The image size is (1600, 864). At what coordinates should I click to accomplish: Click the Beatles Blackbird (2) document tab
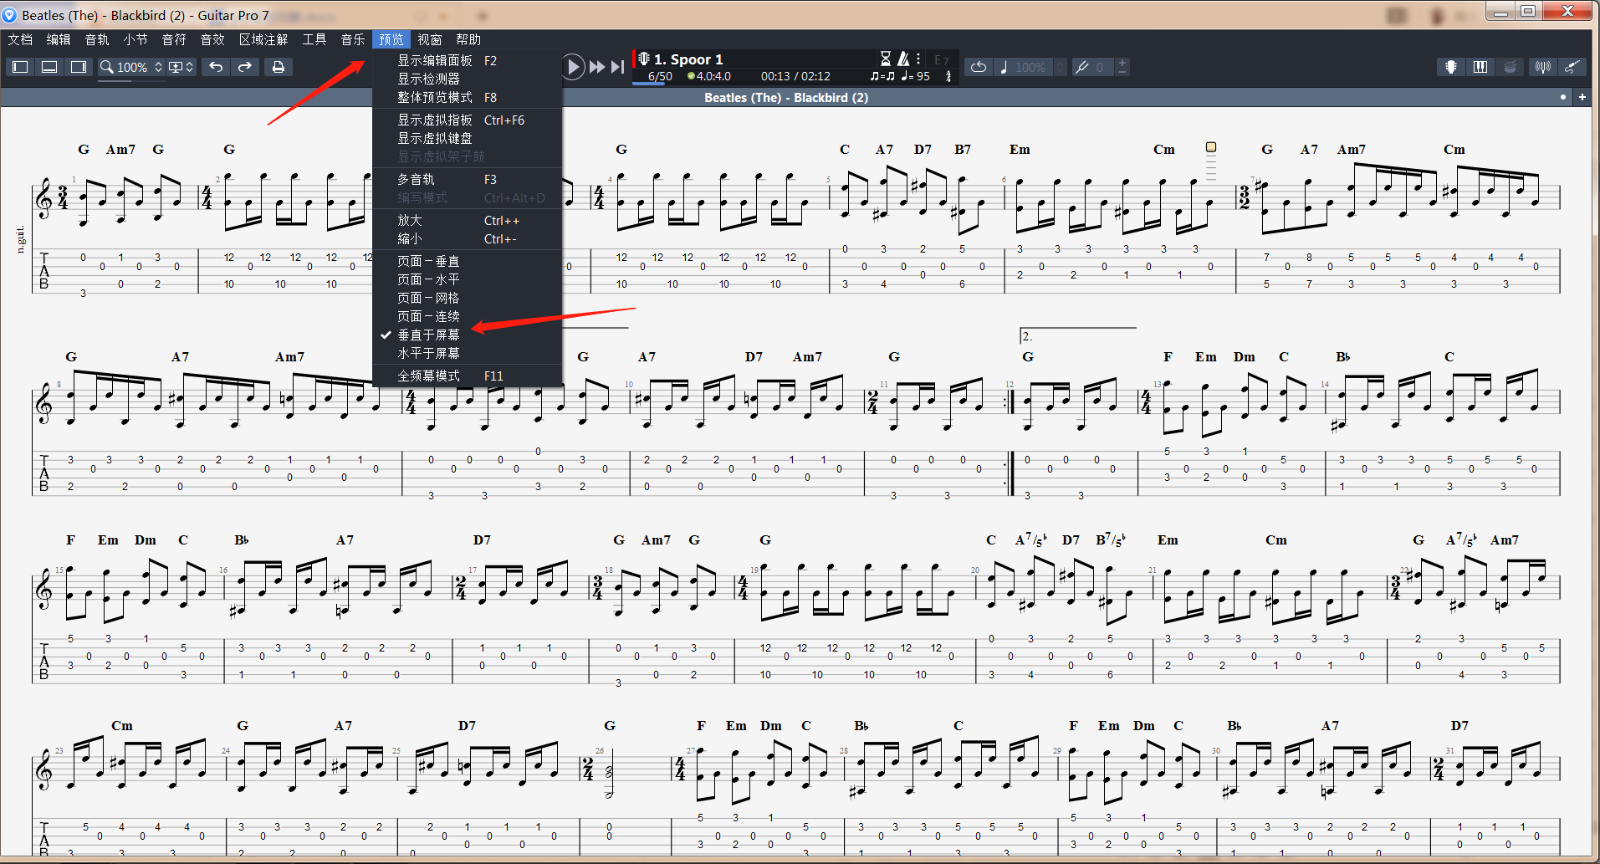[x=785, y=98]
